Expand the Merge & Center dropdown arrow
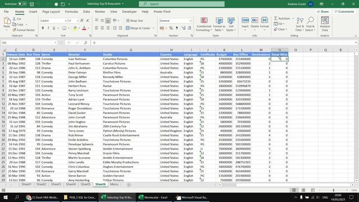 coord(153,28)
